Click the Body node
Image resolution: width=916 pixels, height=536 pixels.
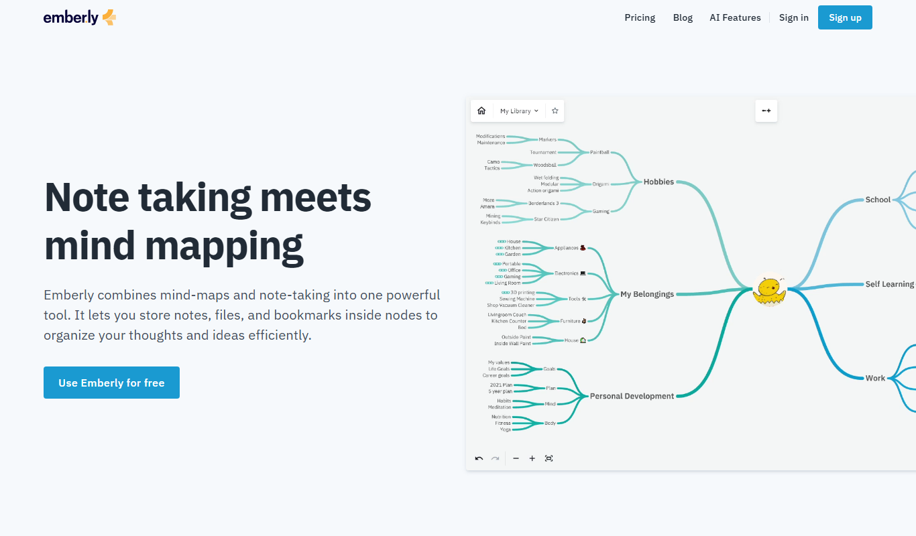click(550, 423)
